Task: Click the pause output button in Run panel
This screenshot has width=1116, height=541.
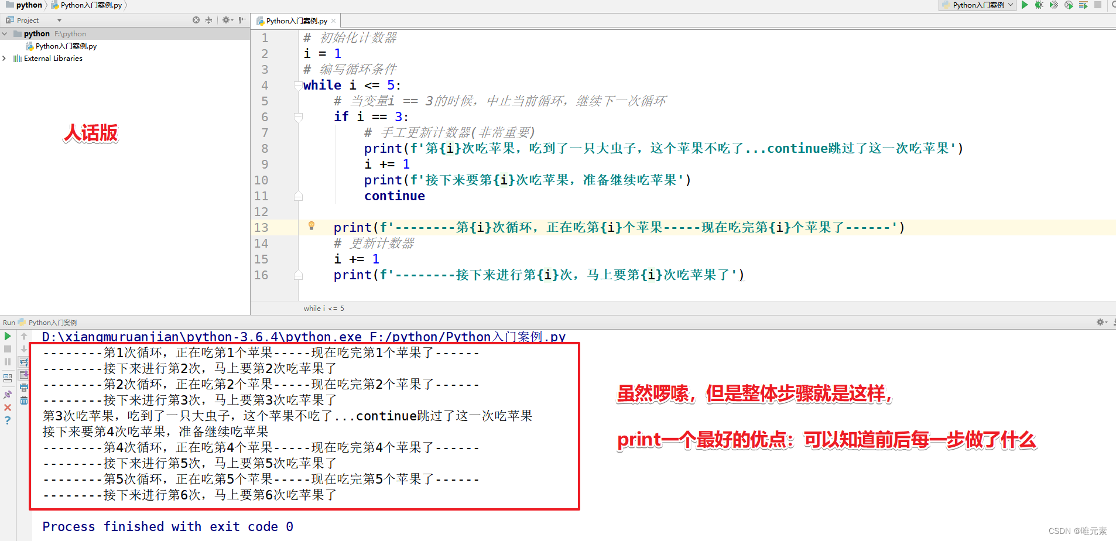Action: click(8, 362)
